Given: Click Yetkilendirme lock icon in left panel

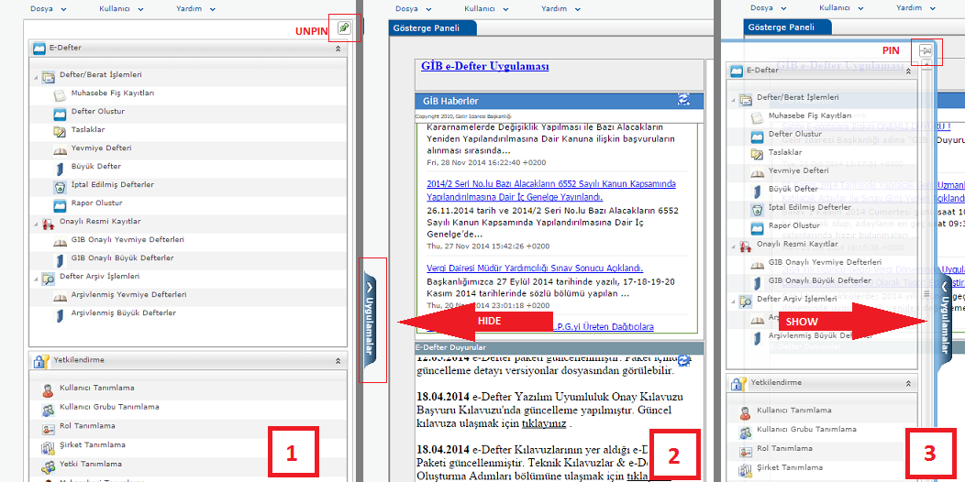Looking at the screenshot, I should coord(39,361).
